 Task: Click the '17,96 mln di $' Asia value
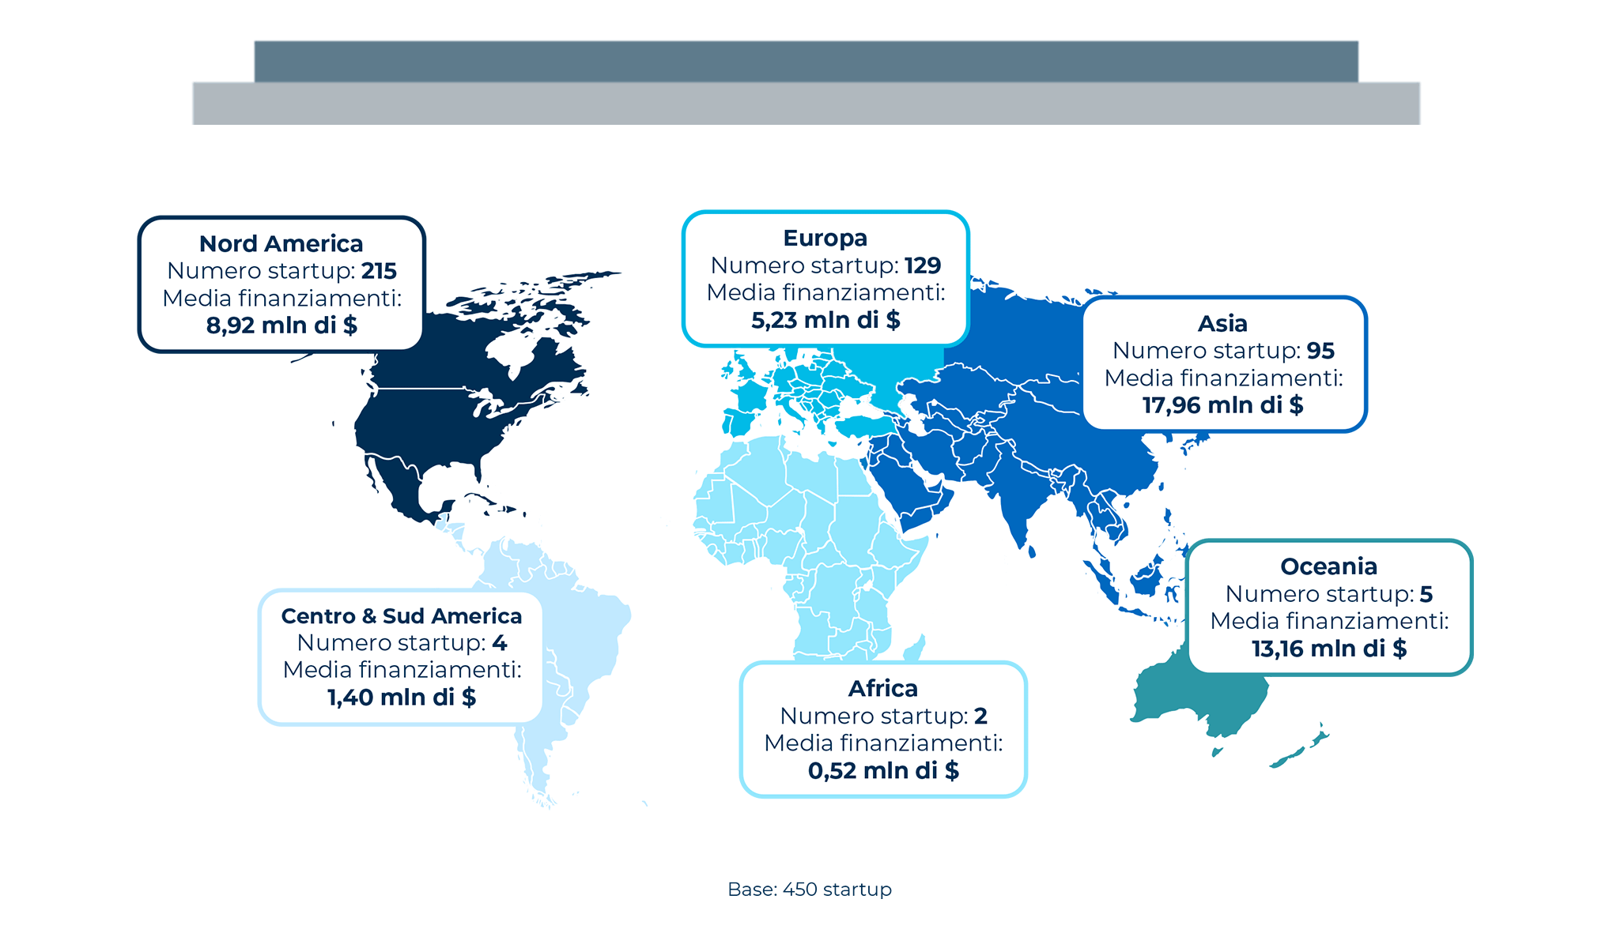click(x=1222, y=405)
